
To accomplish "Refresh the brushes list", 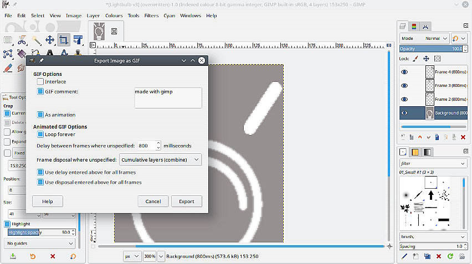I will [450, 256].
